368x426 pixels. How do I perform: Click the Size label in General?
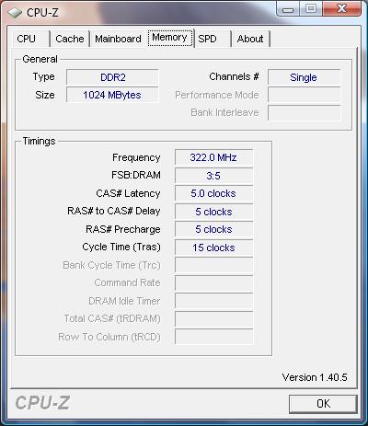pyautogui.click(x=45, y=95)
